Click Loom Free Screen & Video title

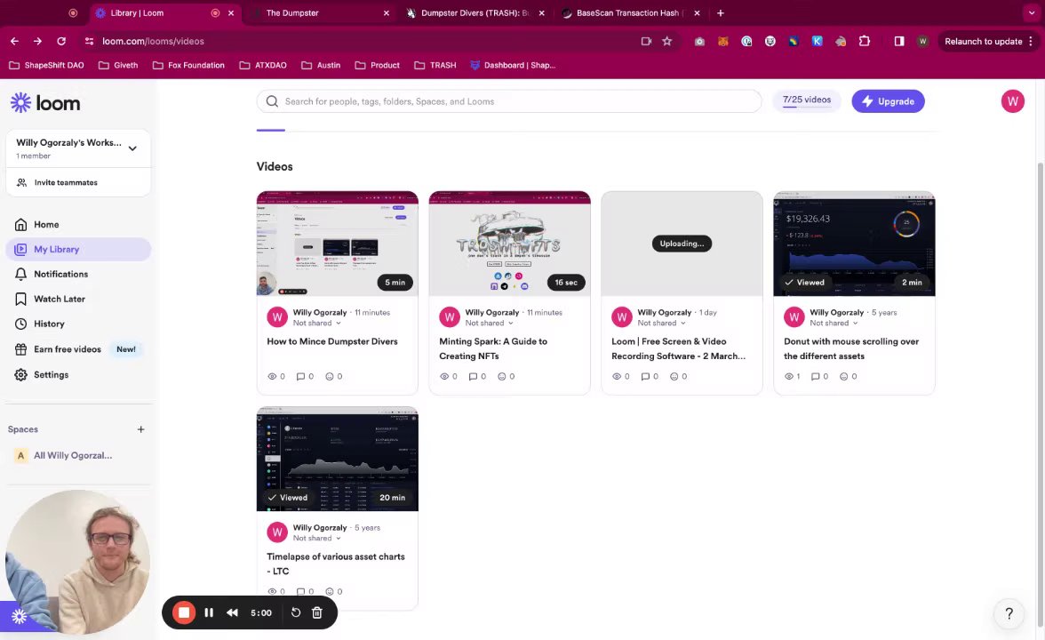tap(679, 348)
